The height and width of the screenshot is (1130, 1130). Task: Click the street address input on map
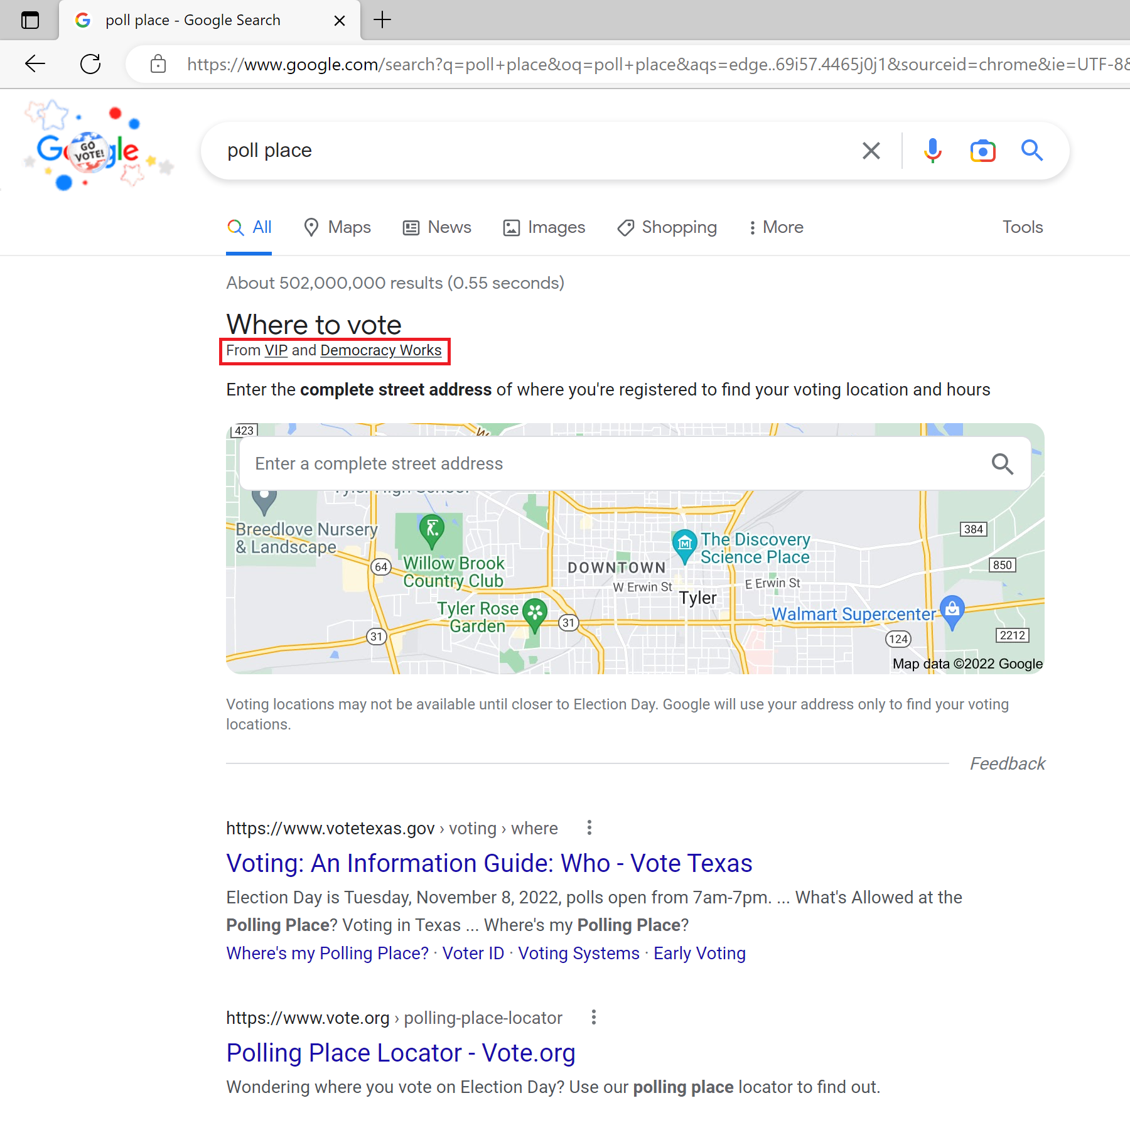tap(615, 463)
